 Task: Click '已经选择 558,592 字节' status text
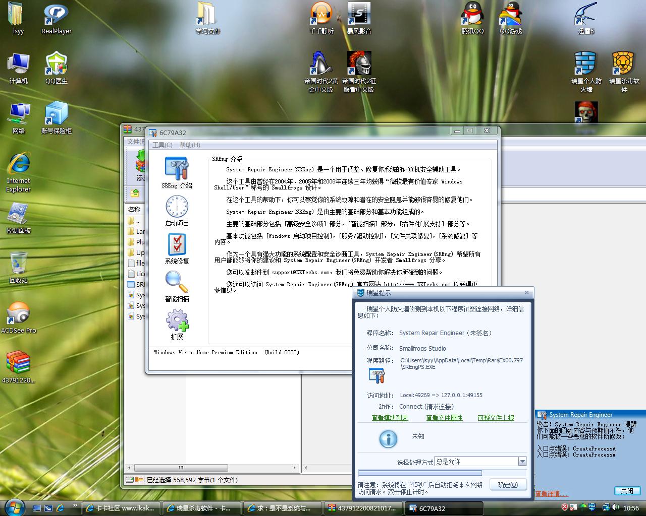[x=192, y=480]
